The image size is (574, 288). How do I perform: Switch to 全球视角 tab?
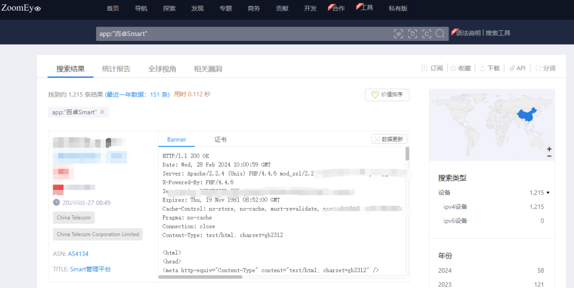162,69
